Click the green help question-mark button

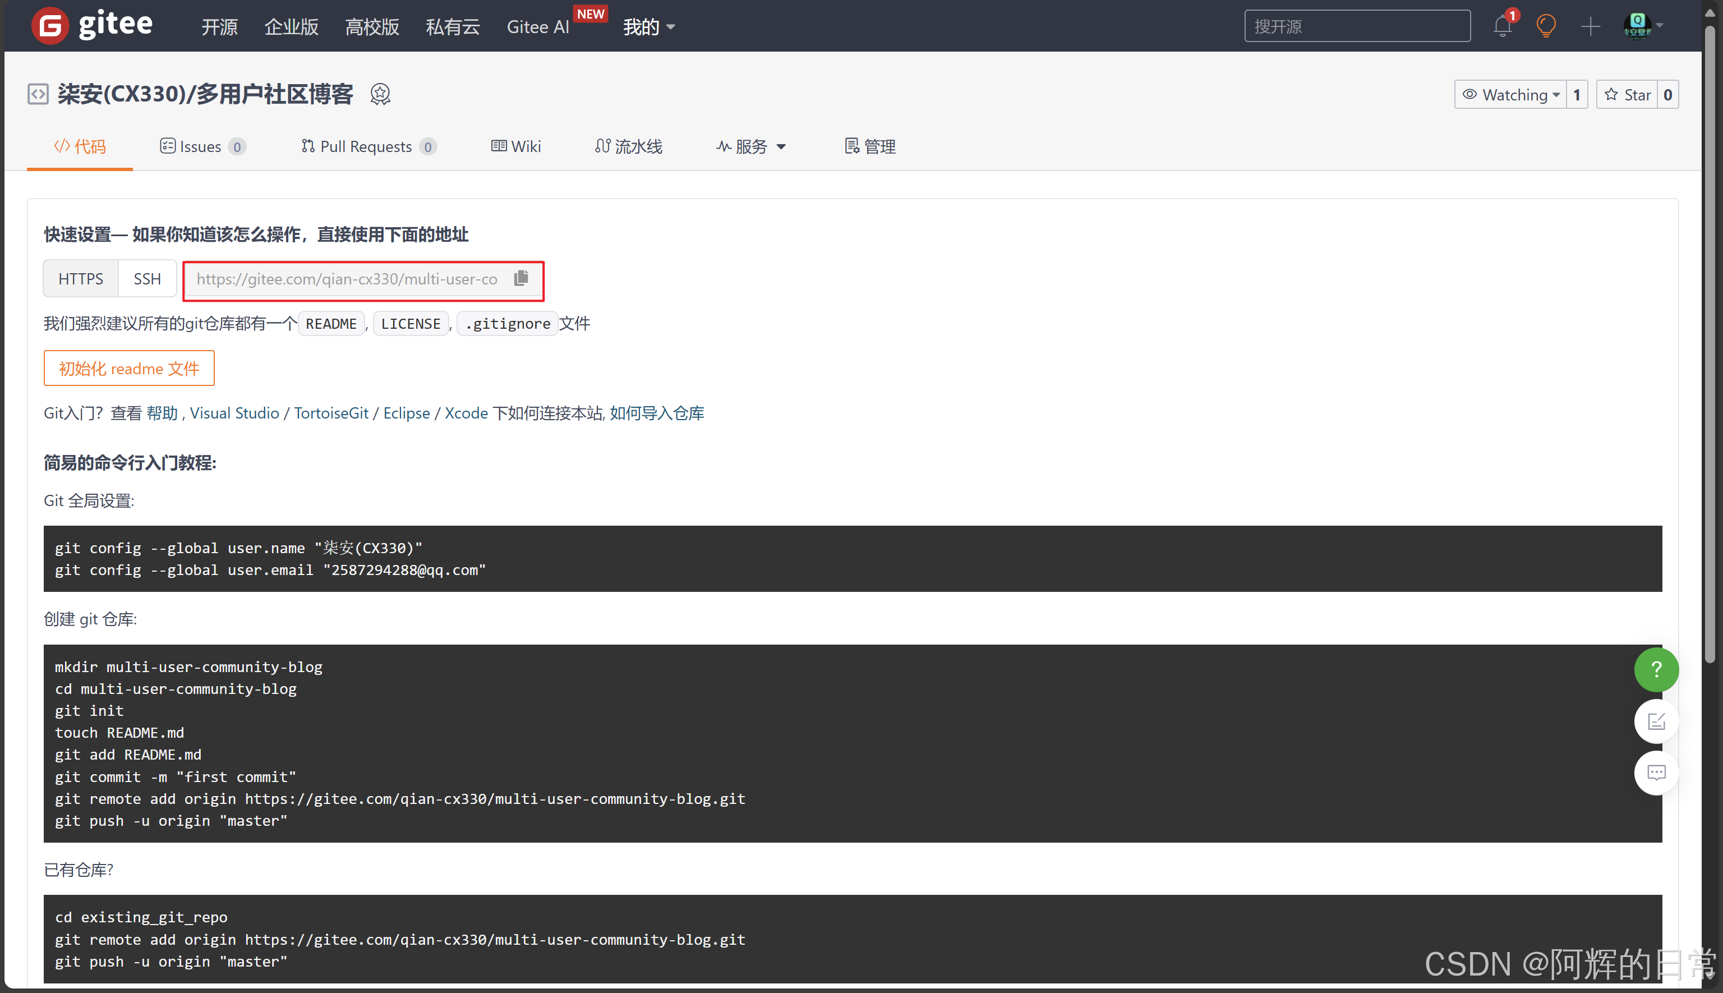1656,670
